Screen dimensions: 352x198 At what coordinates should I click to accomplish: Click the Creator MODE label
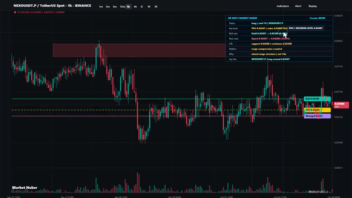click(x=317, y=18)
